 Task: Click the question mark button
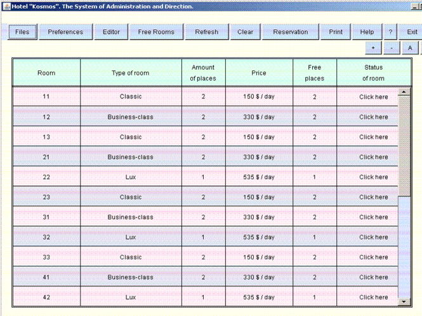[x=390, y=32]
